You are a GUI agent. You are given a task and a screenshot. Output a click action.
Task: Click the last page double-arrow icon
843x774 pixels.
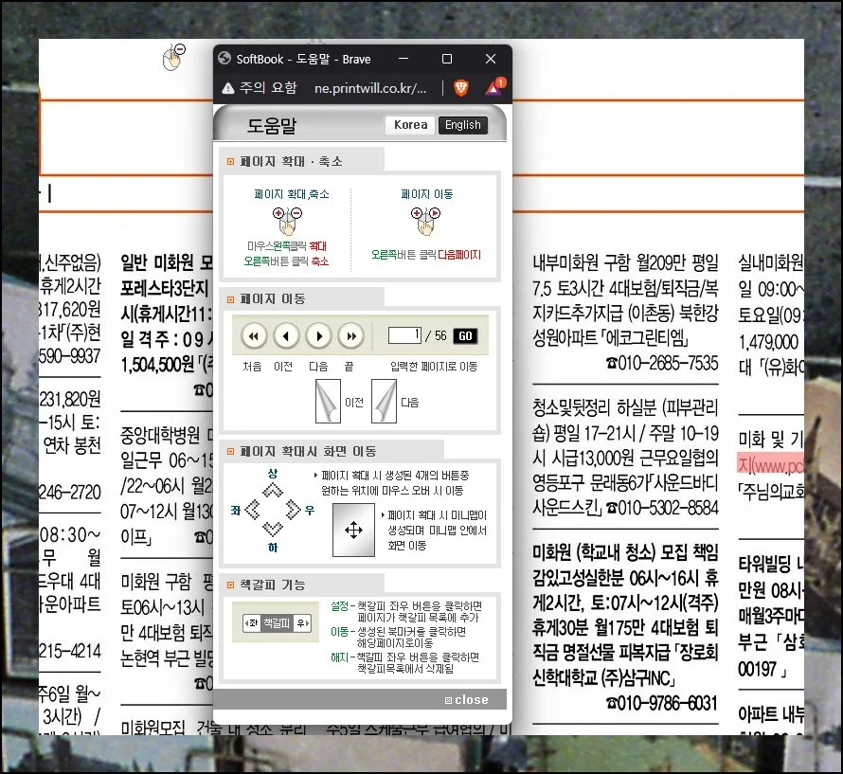pyautogui.click(x=350, y=335)
